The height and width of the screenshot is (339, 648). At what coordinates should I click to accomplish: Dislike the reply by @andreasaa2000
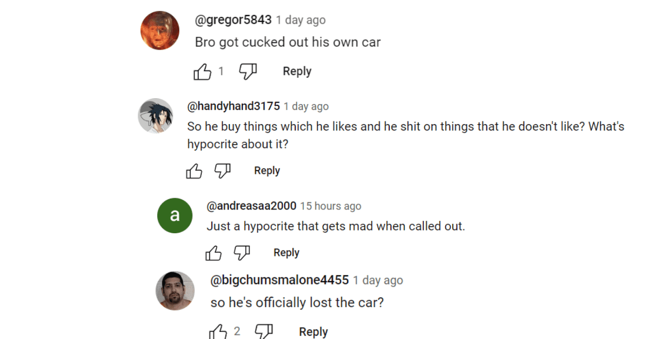(242, 253)
